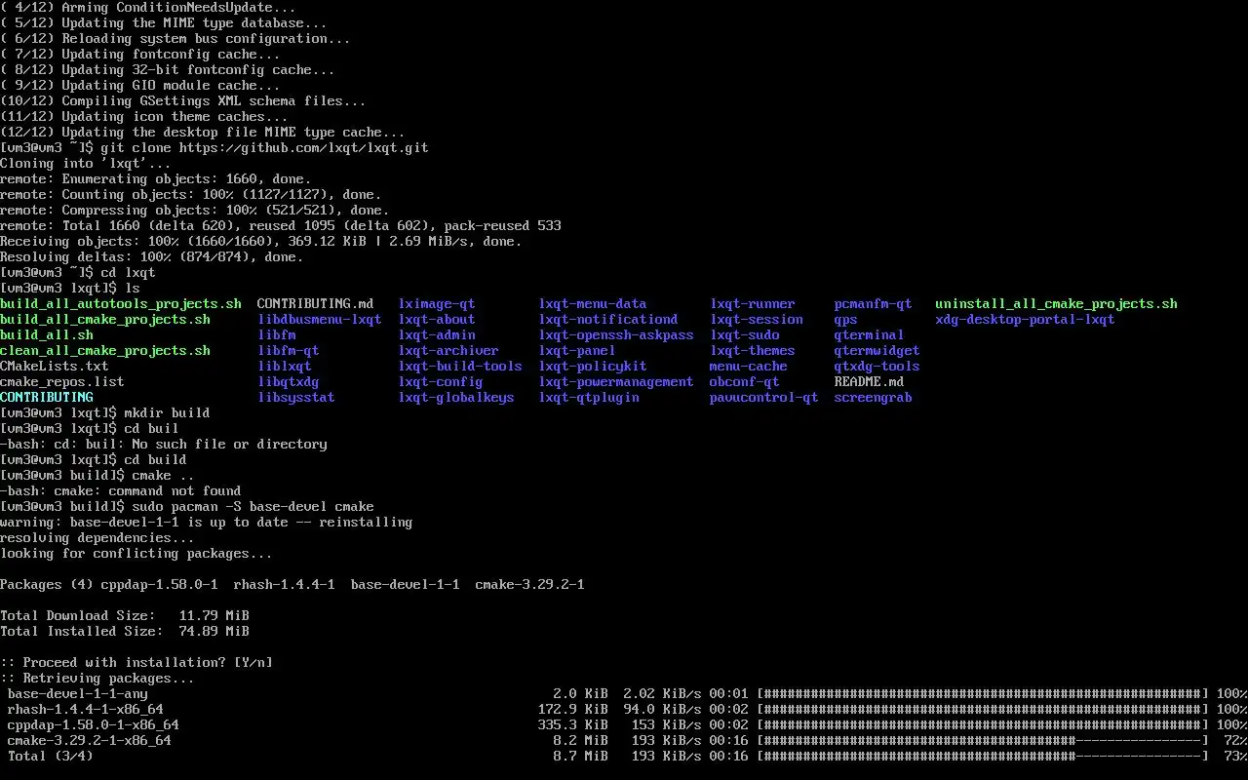Click the lxqt-powermanagement directory name
Viewport: 1248px width, 780px height.
pyautogui.click(x=616, y=382)
